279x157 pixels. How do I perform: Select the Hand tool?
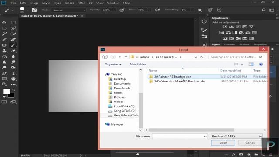13,79
